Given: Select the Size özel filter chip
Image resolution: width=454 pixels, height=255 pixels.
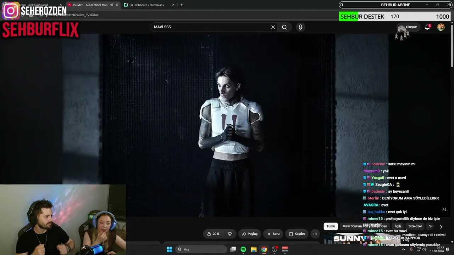Looking at the screenshot, I should coord(415,226).
